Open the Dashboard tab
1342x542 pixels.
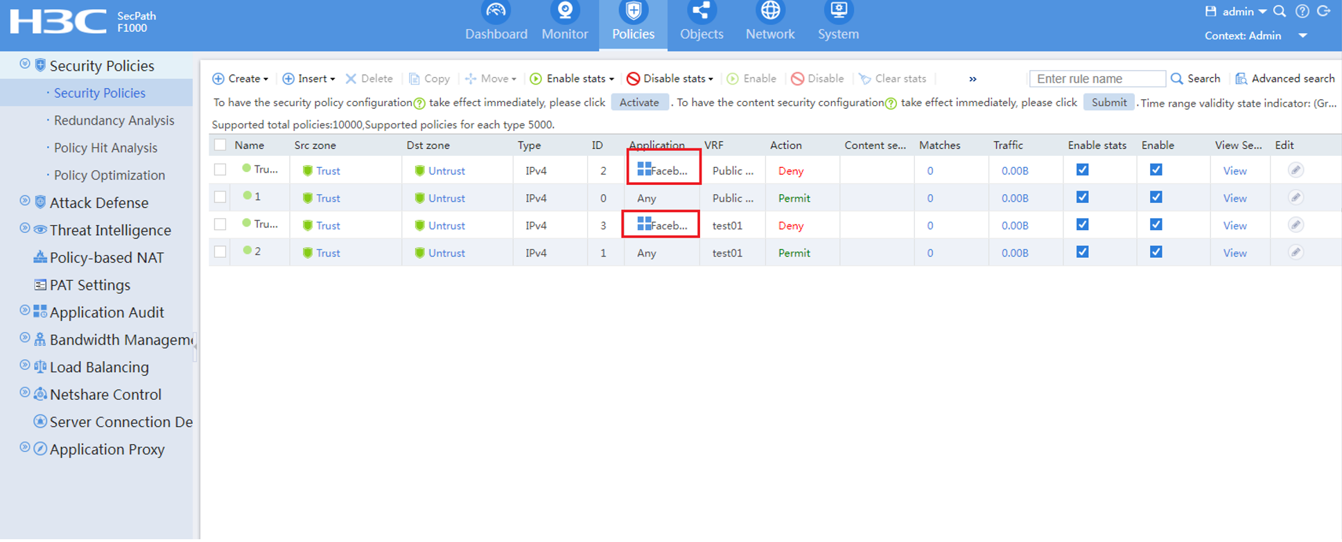pyautogui.click(x=496, y=23)
